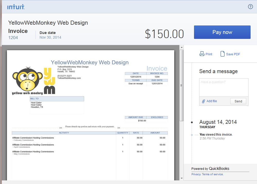Click the Intuit logo
The width and height of the screenshot is (257, 184).
coord(16,7)
